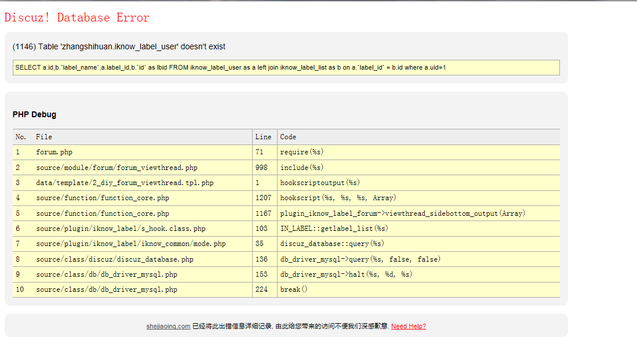Select data/template/2_diy_forum_viewthread.tpl.php path

[125, 183]
